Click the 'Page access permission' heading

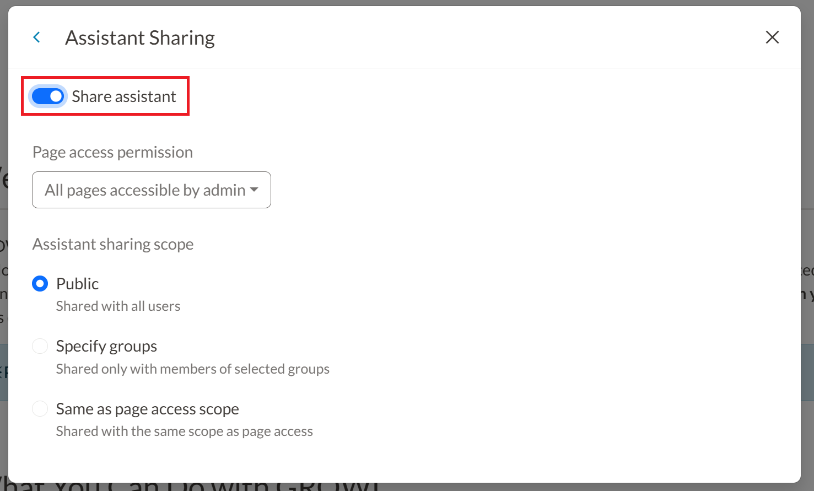coord(113,152)
